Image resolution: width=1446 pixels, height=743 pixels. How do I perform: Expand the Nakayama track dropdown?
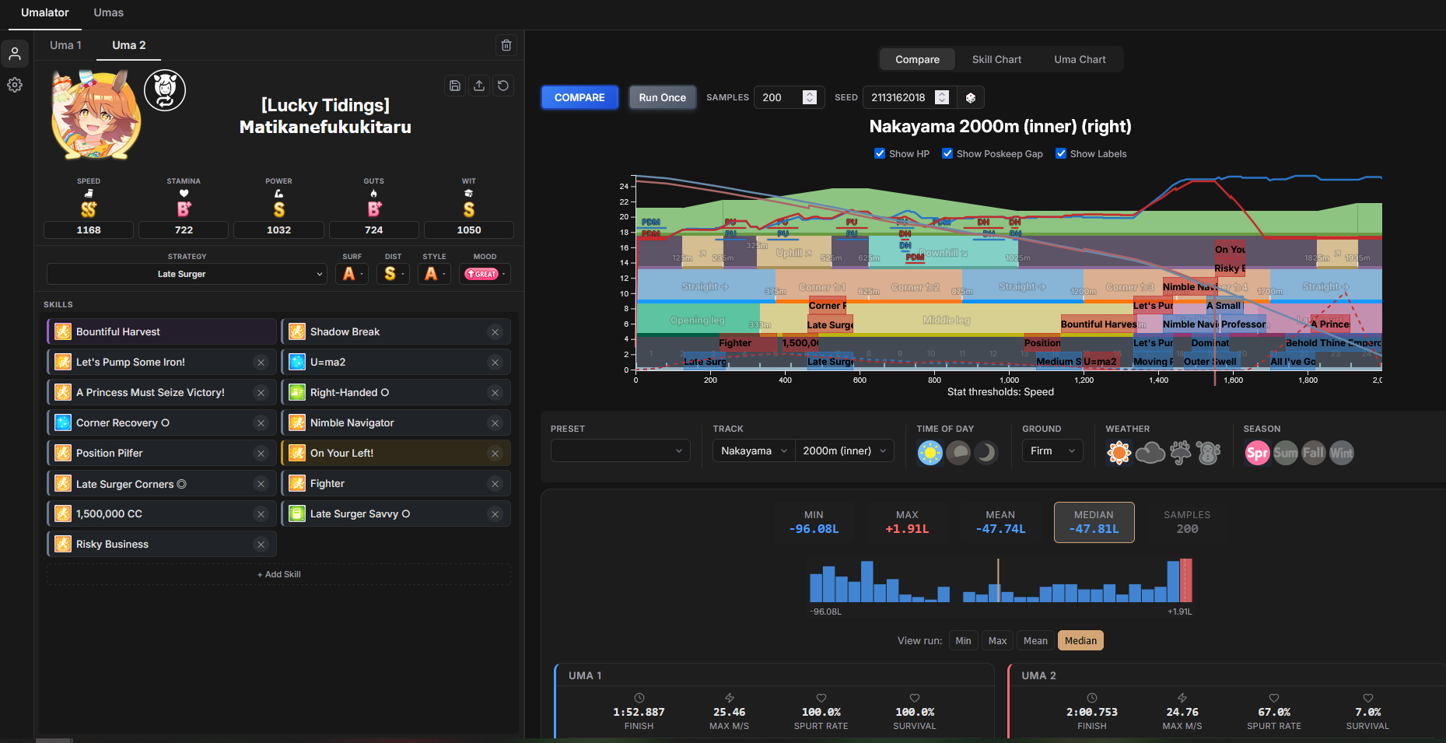(x=754, y=450)
